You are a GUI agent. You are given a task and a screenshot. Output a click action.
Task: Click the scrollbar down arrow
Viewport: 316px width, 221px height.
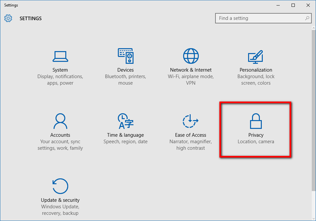tap(314, 218)
